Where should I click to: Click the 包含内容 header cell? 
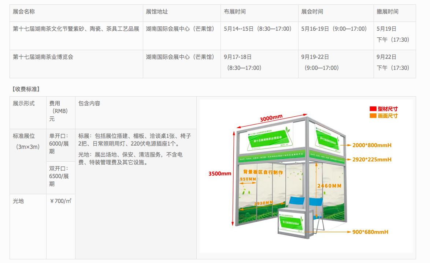coord(136,113)
